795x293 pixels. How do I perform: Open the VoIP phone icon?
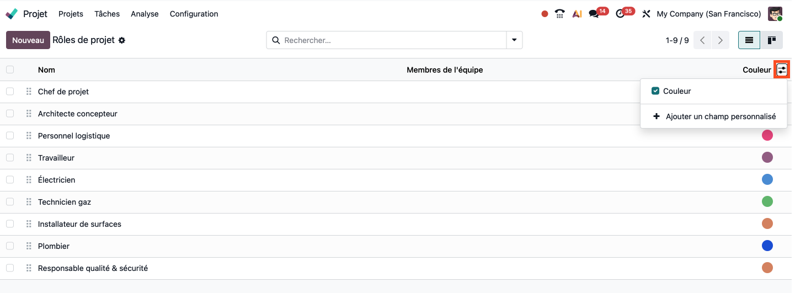(560, 14)
